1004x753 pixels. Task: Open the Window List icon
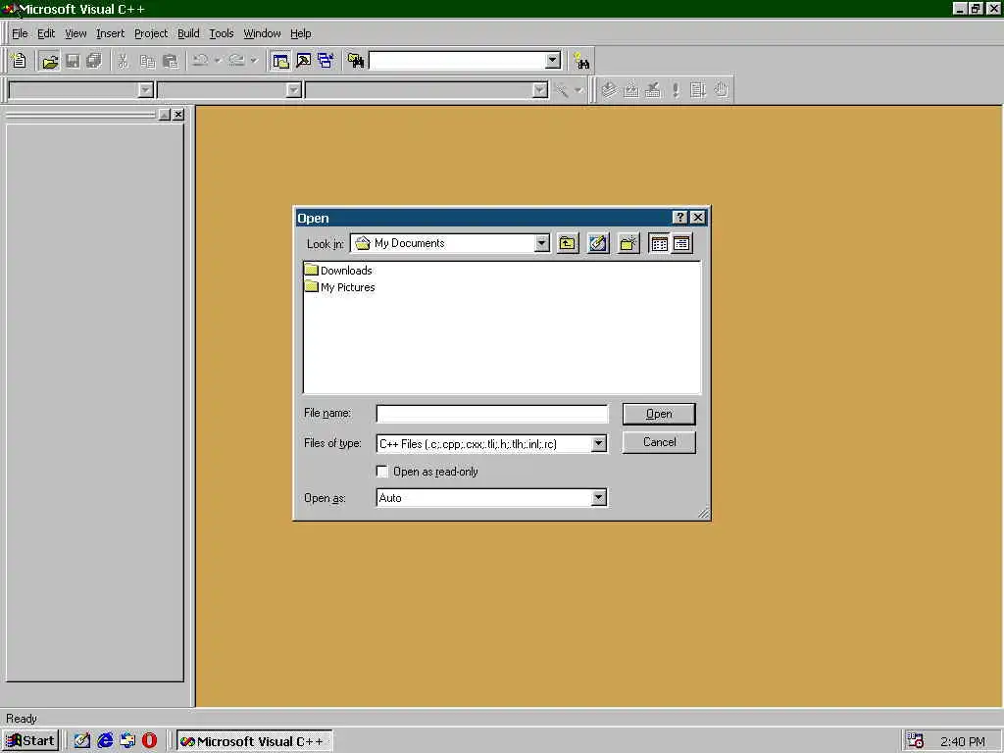(326, 61)
